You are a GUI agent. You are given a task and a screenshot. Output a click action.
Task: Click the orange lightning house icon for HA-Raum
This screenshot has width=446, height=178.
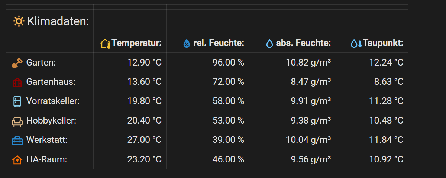click(x=17, y=160)
